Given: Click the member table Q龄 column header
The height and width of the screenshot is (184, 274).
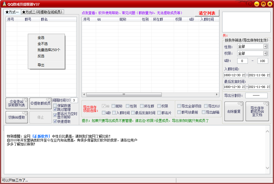Looking at the screenshot, I should [x=193, y=19].
